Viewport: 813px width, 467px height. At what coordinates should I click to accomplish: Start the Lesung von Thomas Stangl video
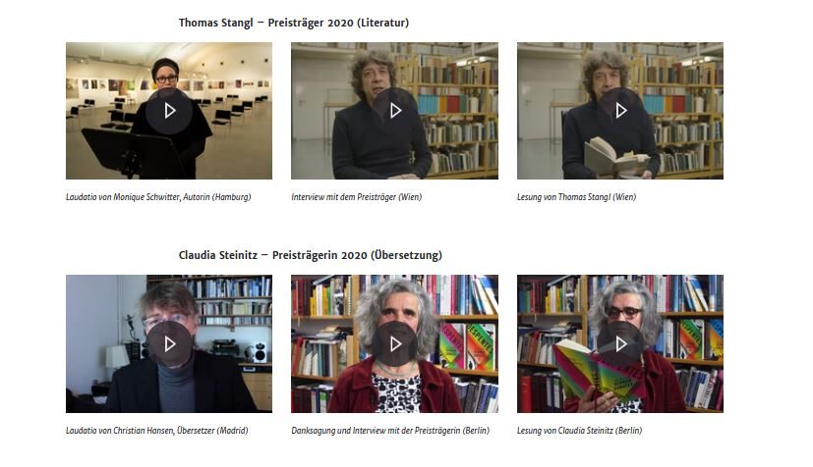coord(620,111)
